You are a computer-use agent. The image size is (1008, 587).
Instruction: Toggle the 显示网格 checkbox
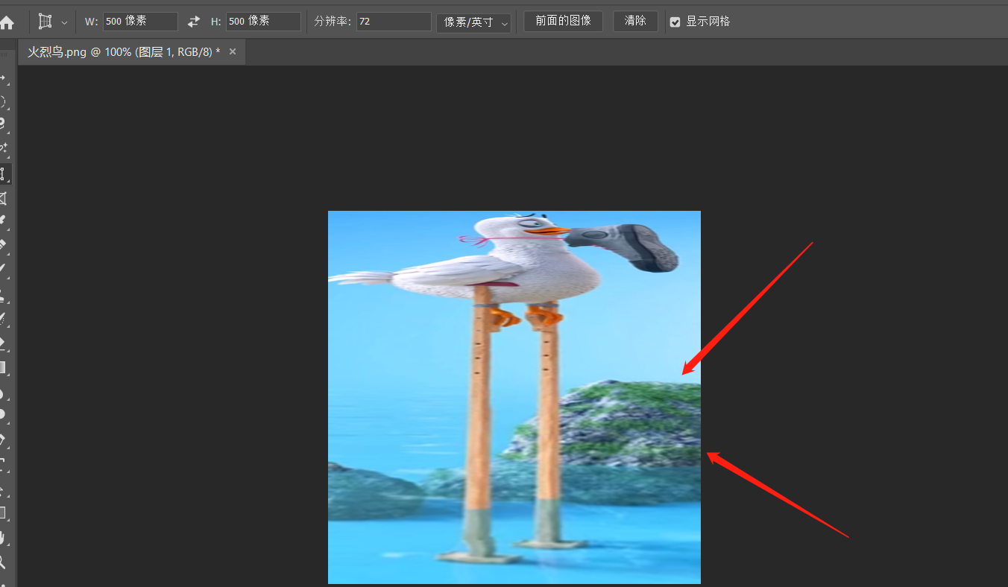point(675,22)
